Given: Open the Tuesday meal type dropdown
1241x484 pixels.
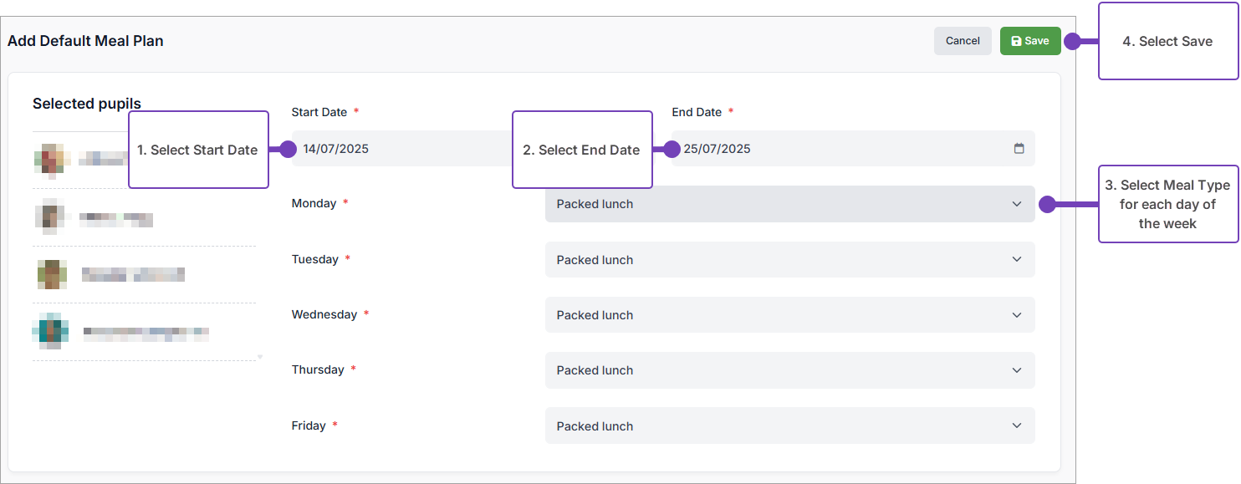Looking at the screenshot, I should pos(789,260).
